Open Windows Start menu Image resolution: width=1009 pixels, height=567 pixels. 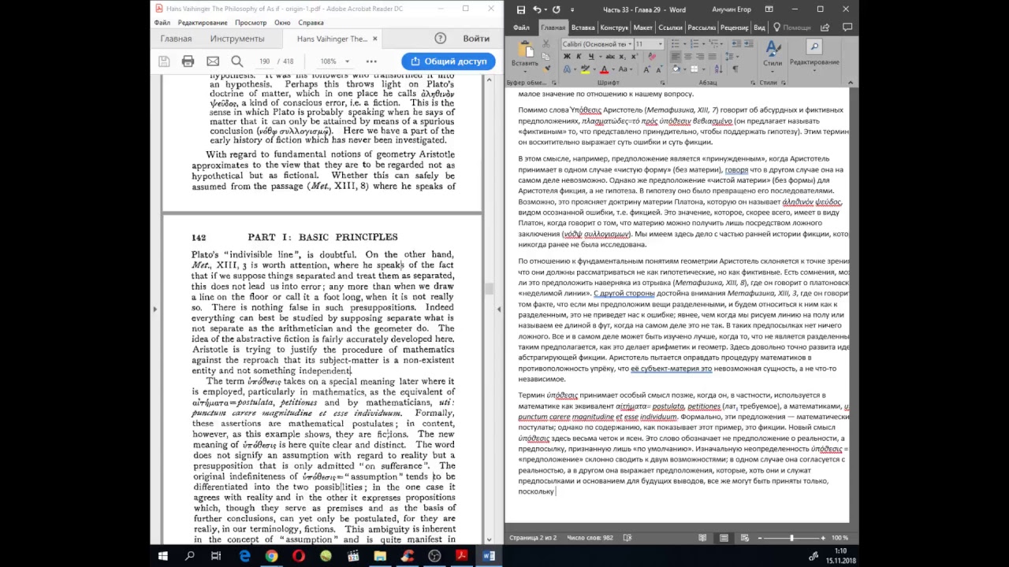pyautogui.click(x=162, y=556)
